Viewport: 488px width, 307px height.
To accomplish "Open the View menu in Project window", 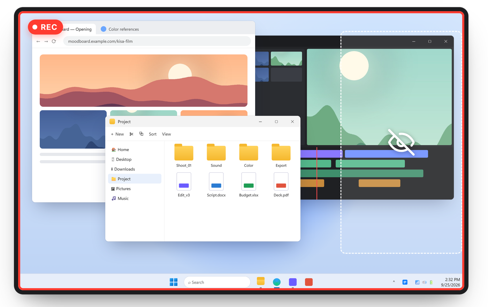I will coord(166,134).
